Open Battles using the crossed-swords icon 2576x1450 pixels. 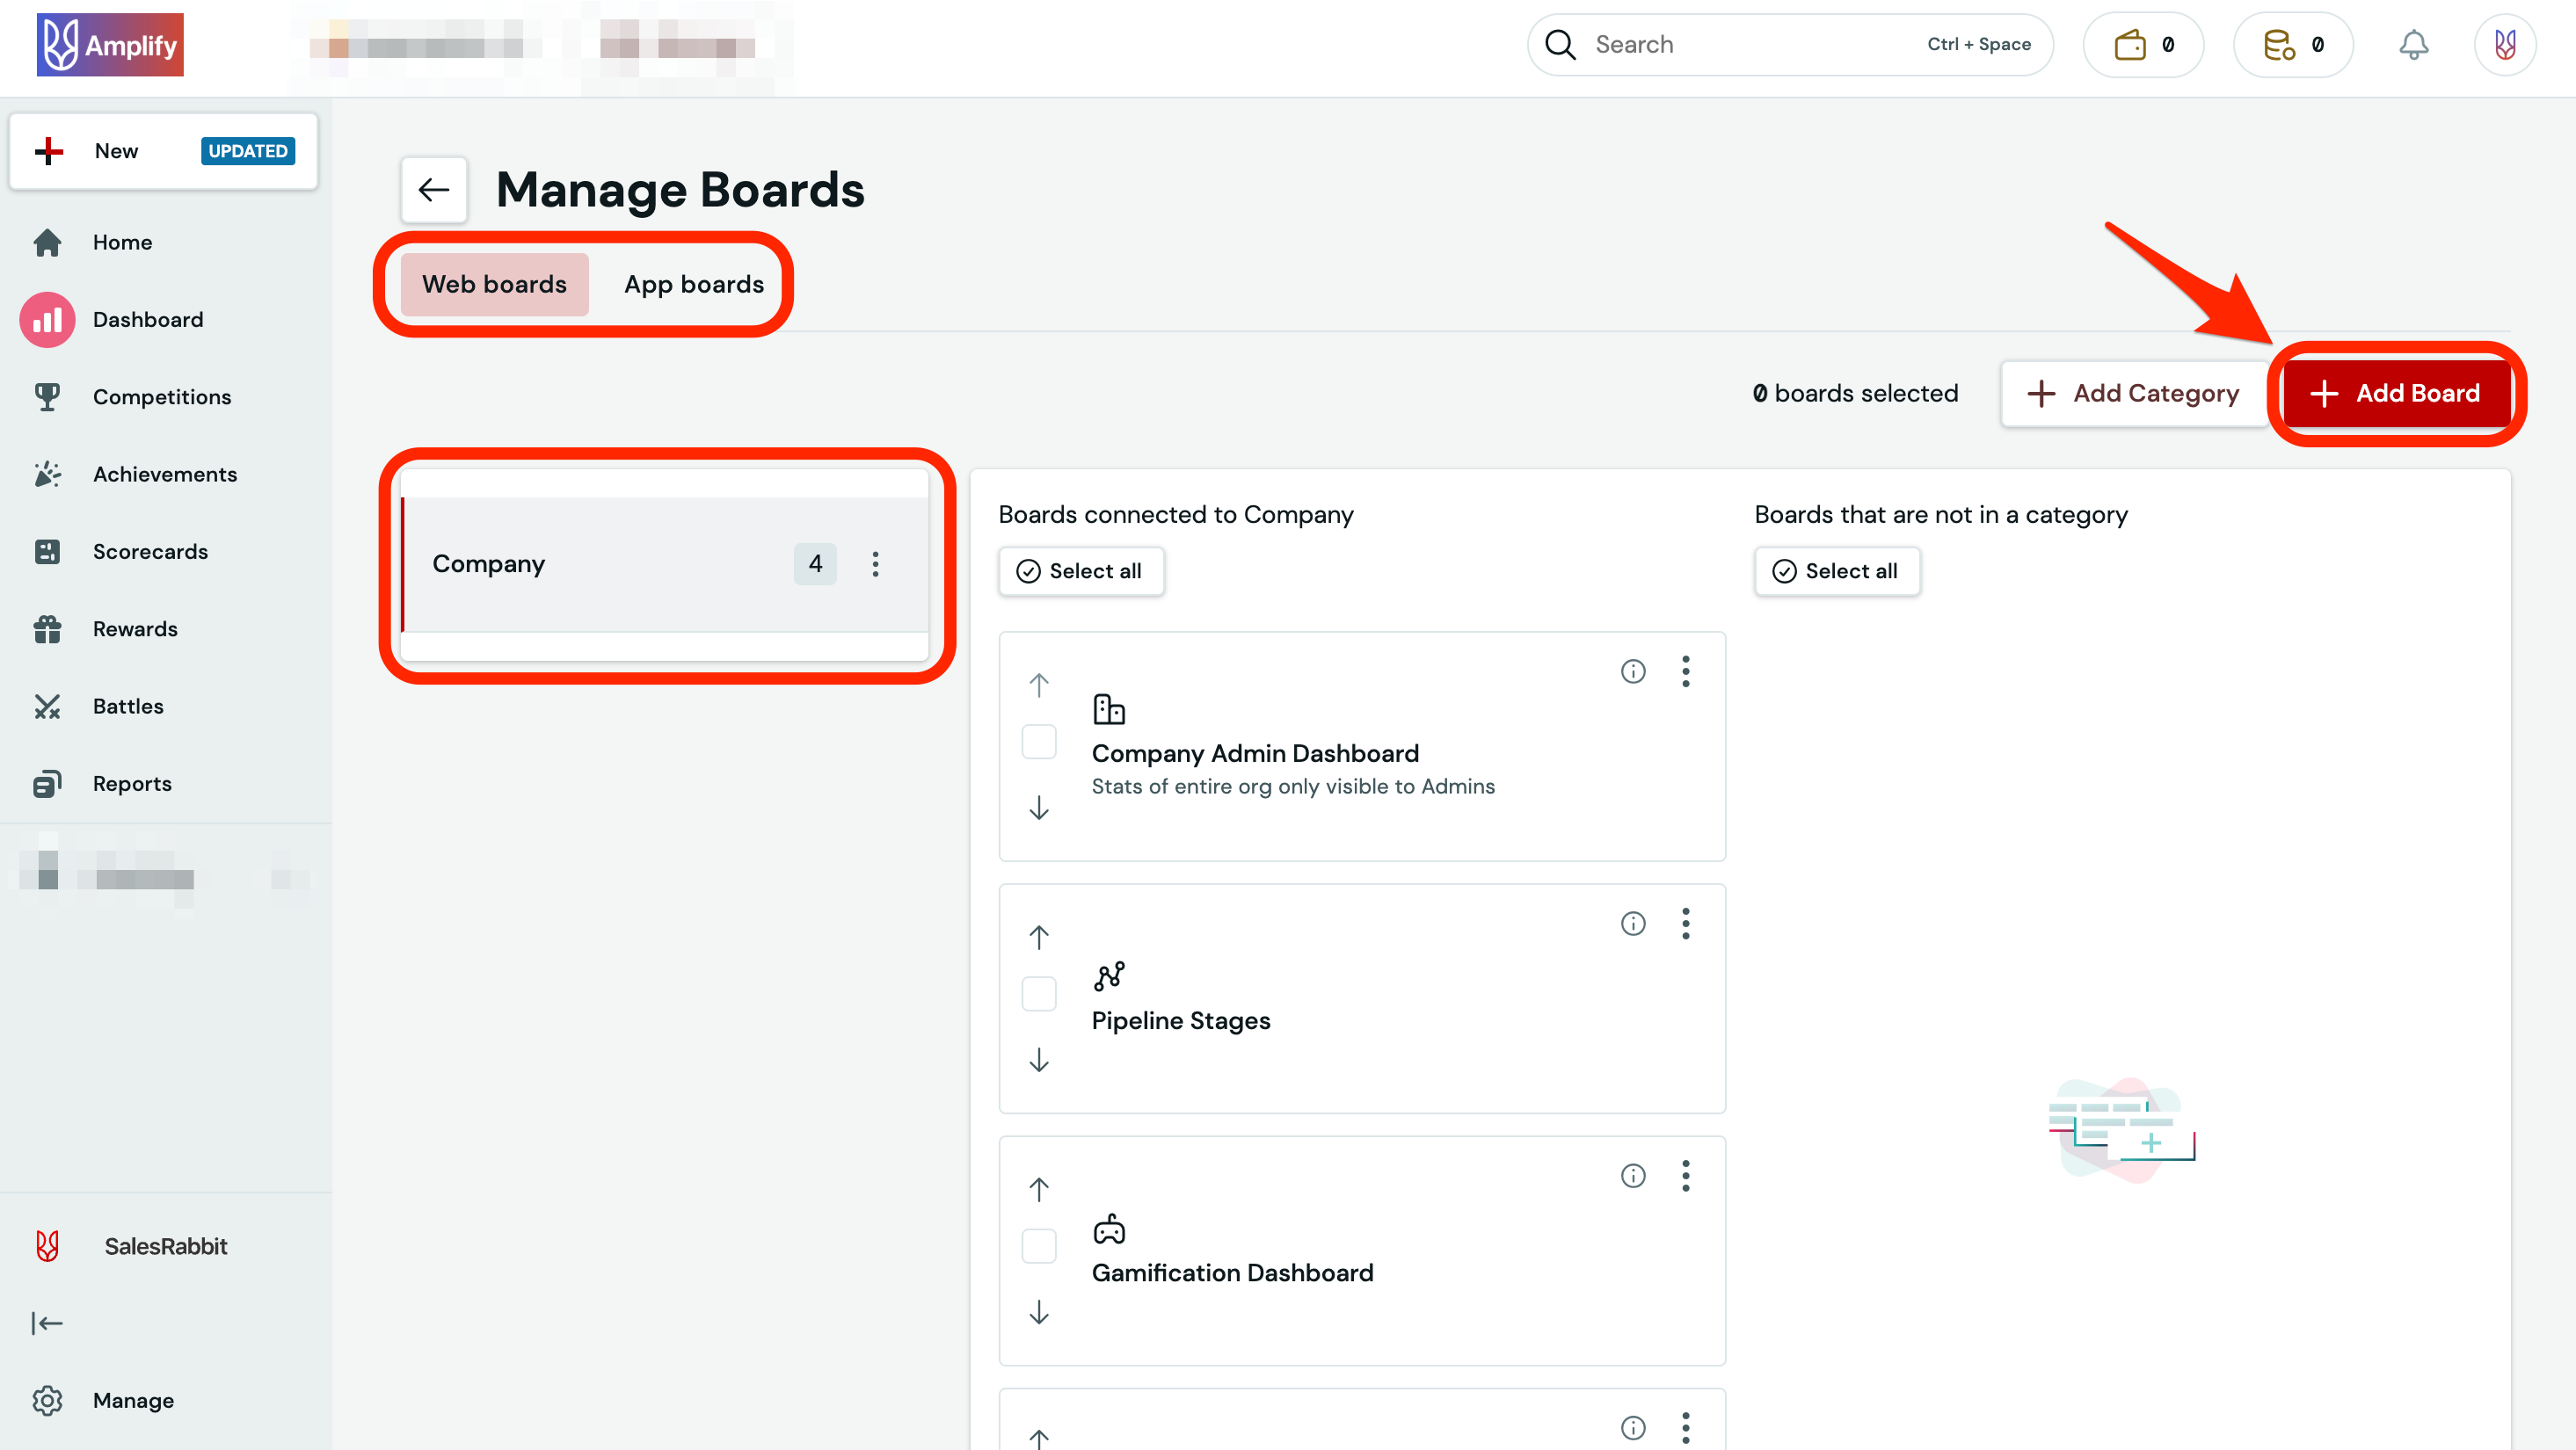[x=47, y=706]
